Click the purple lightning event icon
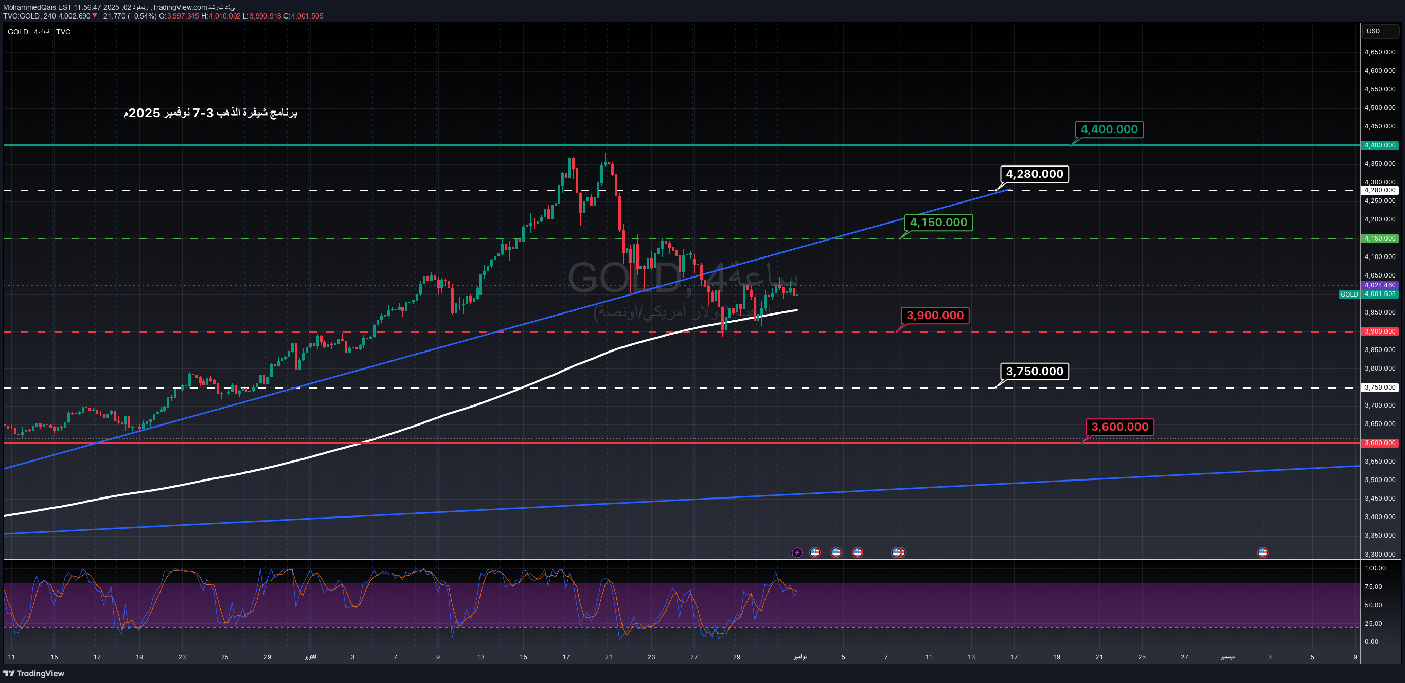The height and width of the screenshot is (683, 1405). pos(797,552)
